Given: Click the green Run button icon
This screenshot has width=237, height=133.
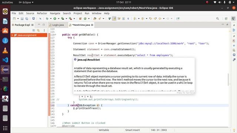Looking at the screenshot, I should tap(55, 18).
